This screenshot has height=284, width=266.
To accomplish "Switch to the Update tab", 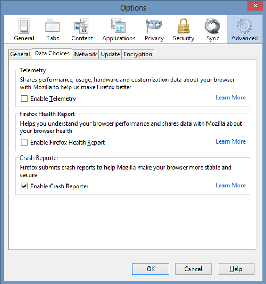I will (x=110, y=54).
